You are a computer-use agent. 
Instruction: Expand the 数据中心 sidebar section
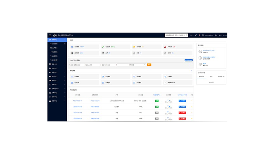tap(57, 101)
